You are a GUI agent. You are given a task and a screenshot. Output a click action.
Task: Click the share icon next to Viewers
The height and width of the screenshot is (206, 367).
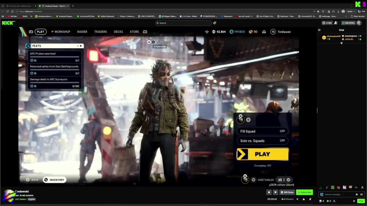tap(297, 199)
